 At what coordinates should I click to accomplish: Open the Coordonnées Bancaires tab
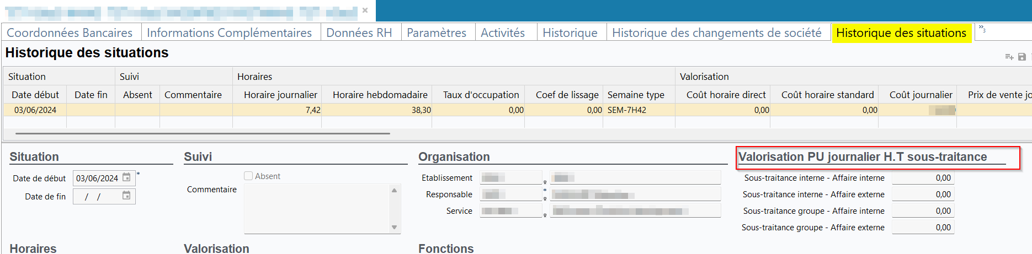[x=70, y=33]
